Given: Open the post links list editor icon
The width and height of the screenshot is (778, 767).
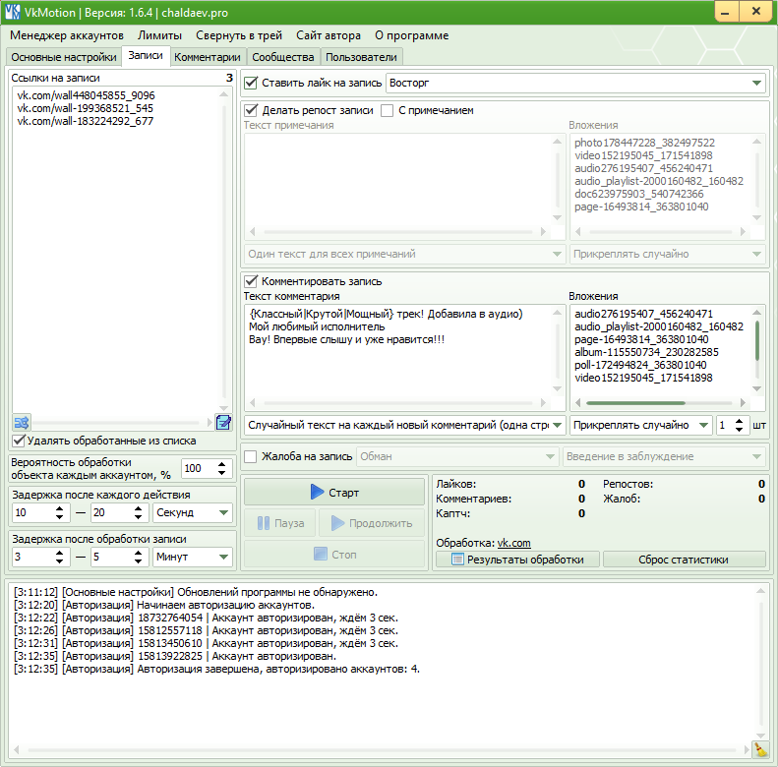Looking at the screenshot, I should tap(223, 422).
